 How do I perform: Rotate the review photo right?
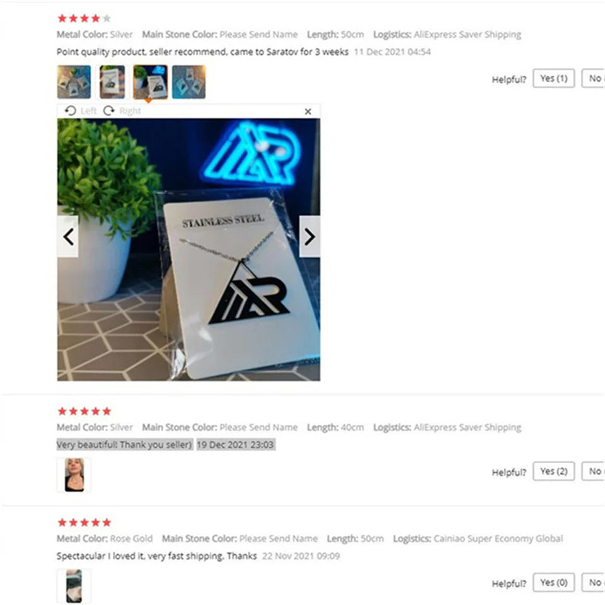122,111
